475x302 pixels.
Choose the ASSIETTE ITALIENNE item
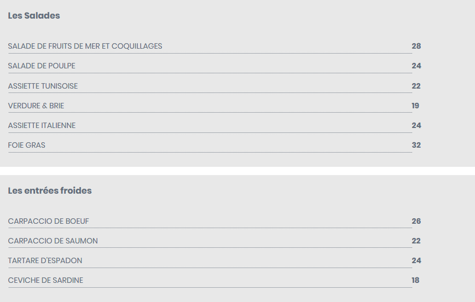[x=42, y=125]
